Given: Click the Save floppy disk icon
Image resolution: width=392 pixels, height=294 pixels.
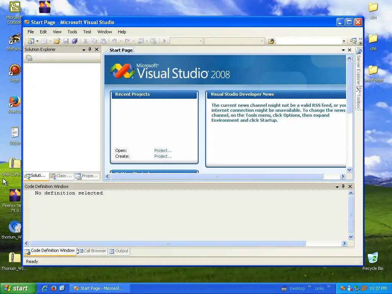Looking at the screenshot, I should 66,41.
